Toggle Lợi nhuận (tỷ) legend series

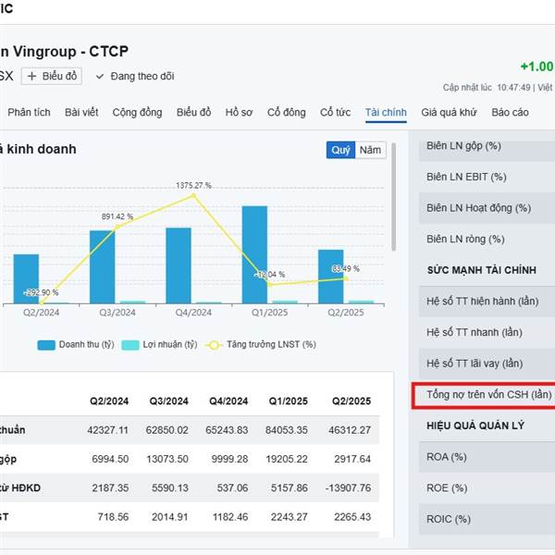(x=159, y=345)
